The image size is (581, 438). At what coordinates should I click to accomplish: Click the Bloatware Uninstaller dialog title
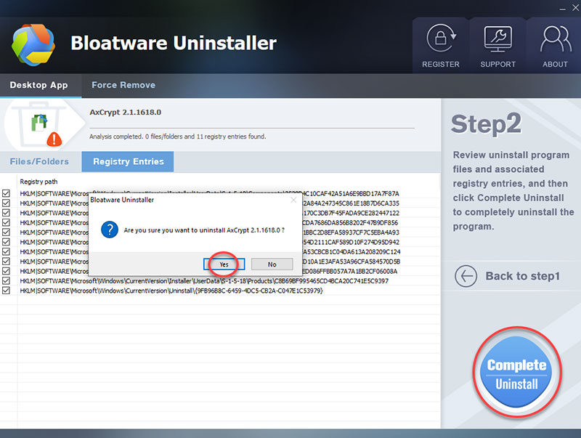tap(122, 200)
